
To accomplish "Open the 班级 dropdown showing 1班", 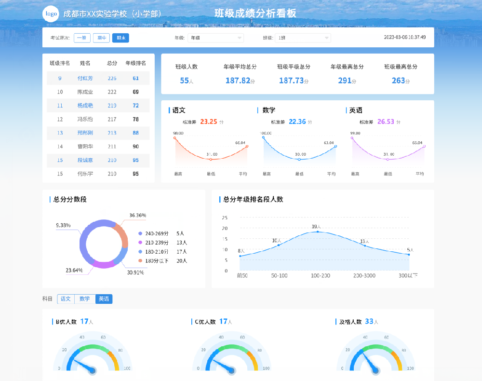I will [303, 38].
